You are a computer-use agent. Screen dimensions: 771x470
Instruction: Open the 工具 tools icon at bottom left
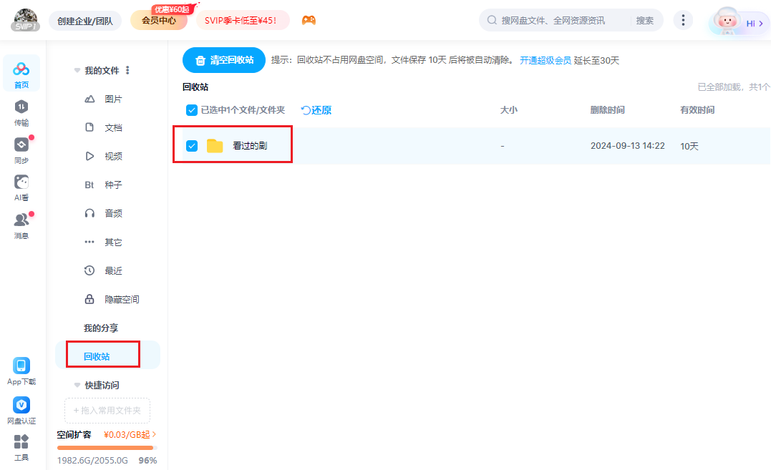pos(21,447)
